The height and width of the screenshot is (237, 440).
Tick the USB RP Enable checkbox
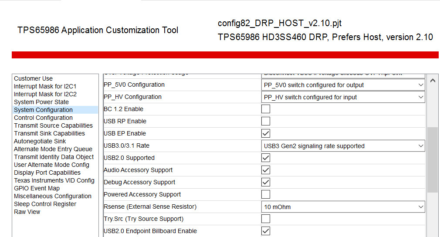pos(265,121)
